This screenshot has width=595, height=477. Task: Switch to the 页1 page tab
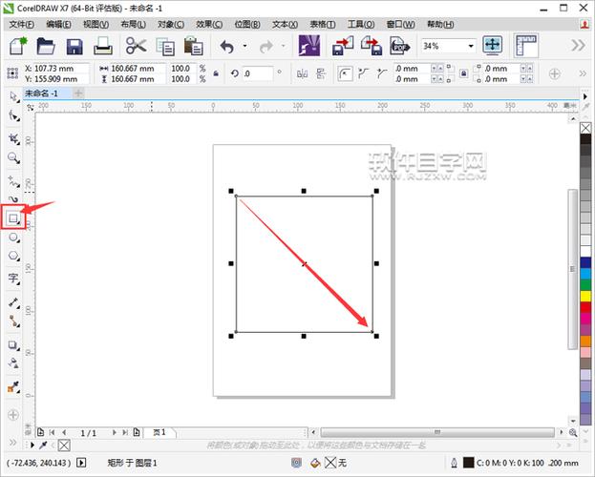159,432
